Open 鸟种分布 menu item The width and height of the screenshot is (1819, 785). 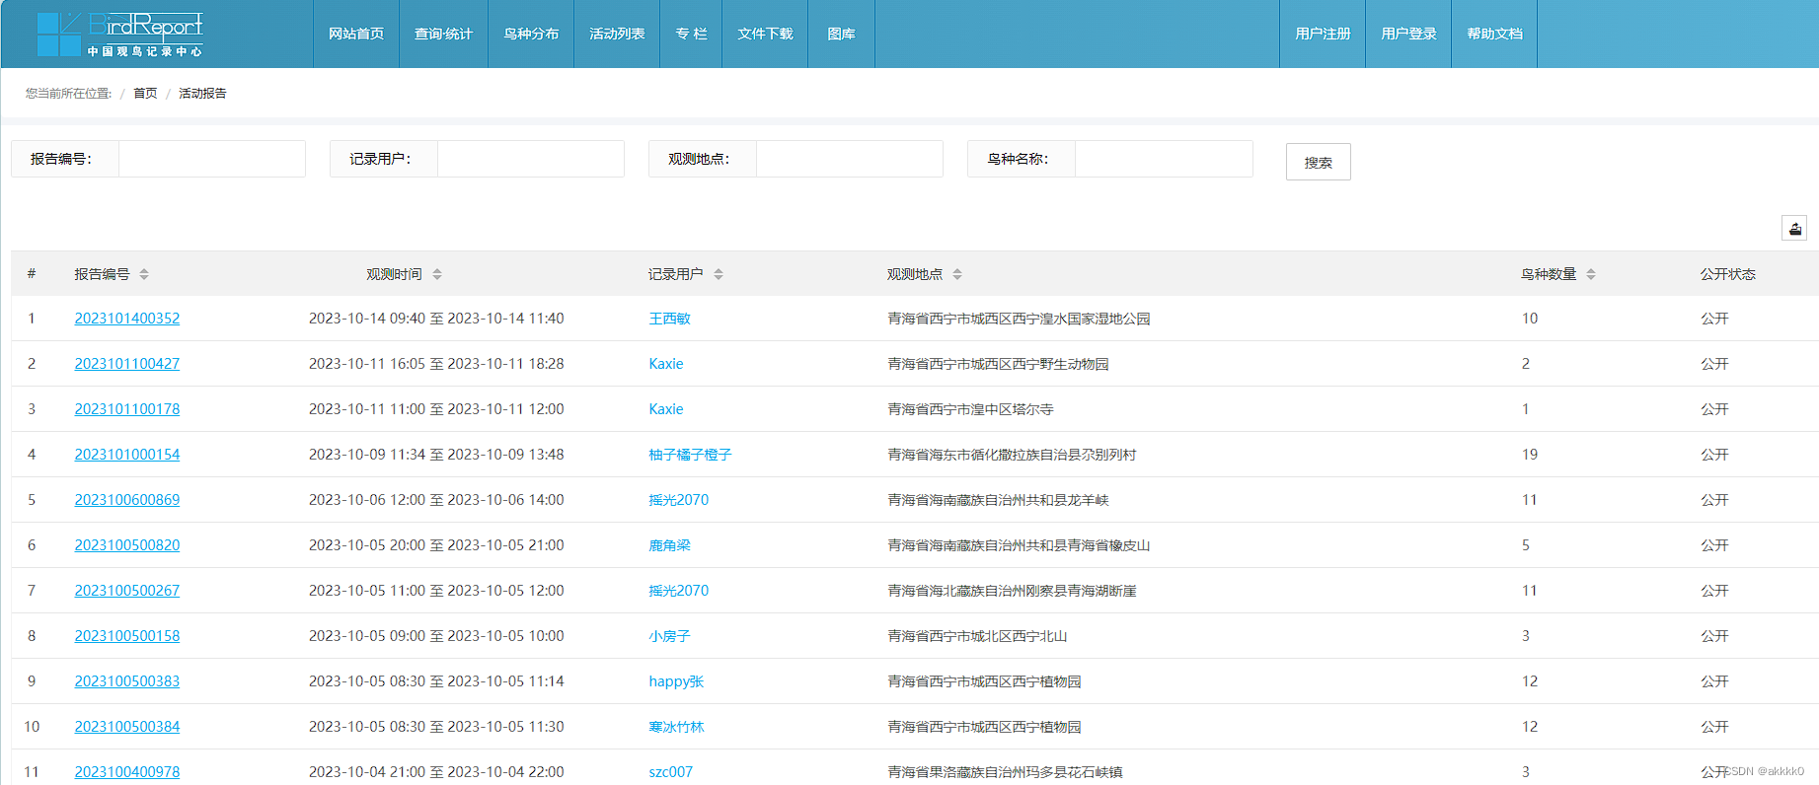(531, 34)
